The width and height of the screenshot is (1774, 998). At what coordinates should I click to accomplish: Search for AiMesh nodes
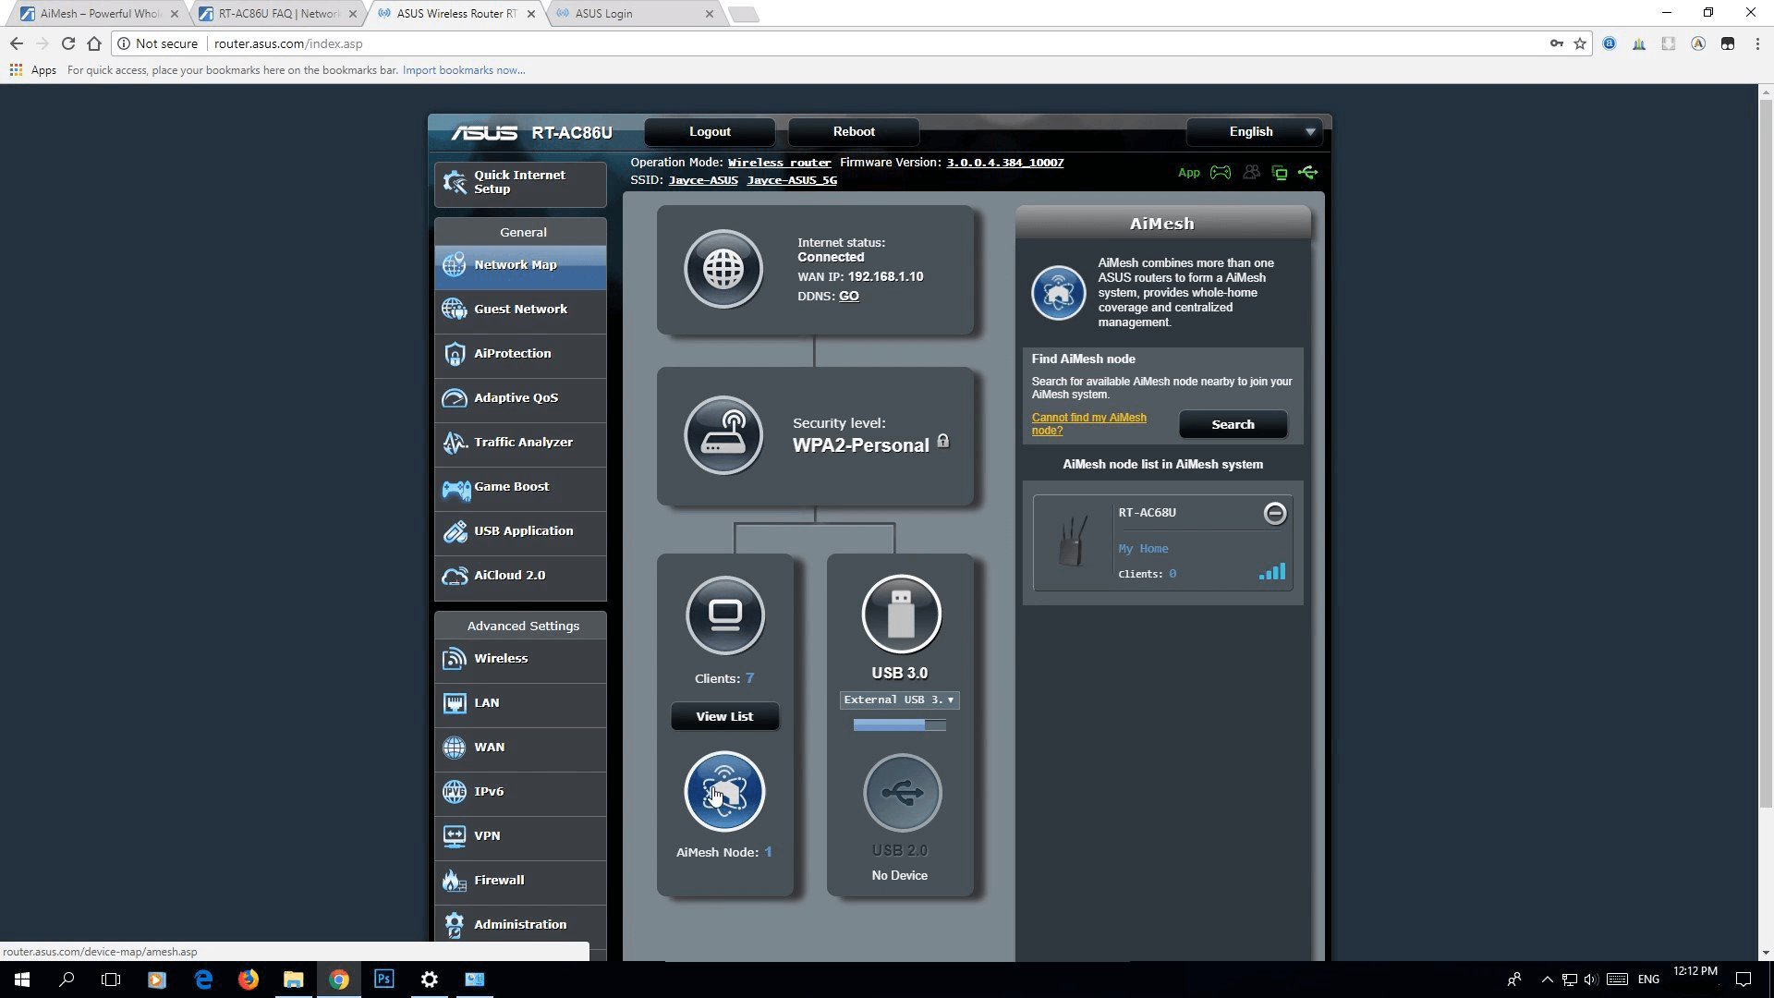point(1233,425)
